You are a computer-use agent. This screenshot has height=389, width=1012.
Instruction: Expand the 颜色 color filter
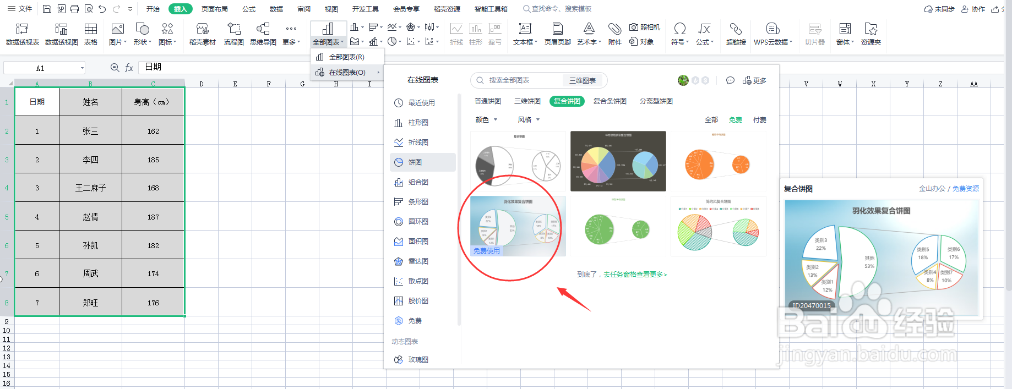click(x=486, y=120)
